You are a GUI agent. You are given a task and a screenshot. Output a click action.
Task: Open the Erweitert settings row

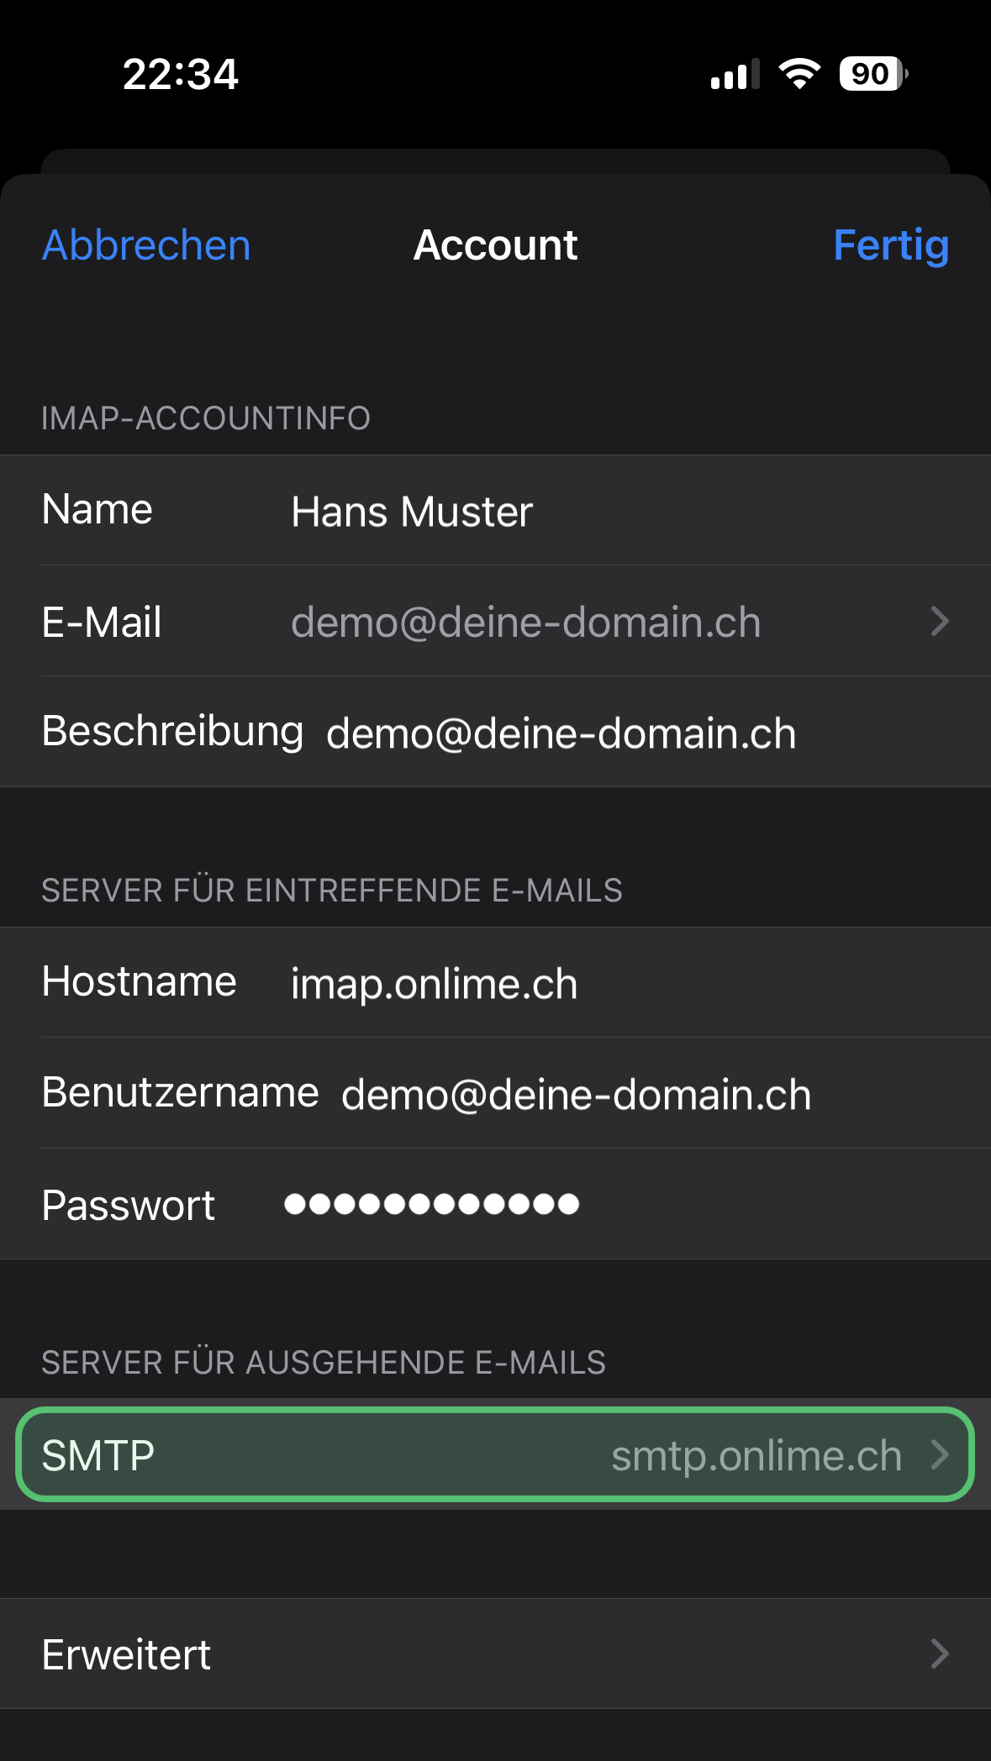[x=495, y=1653]
